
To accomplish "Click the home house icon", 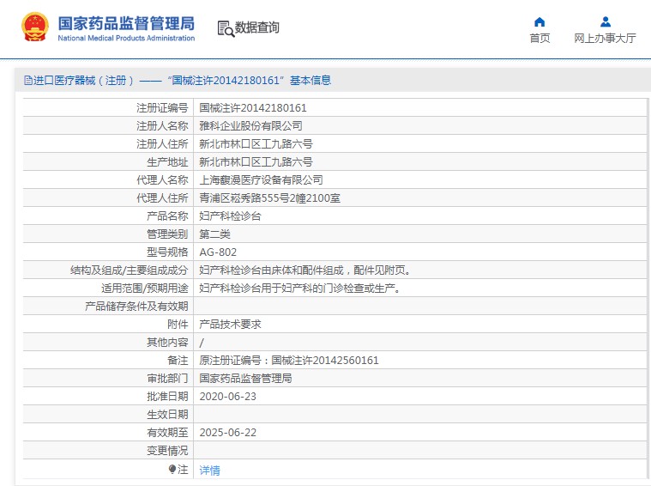I will click(539, 22).
